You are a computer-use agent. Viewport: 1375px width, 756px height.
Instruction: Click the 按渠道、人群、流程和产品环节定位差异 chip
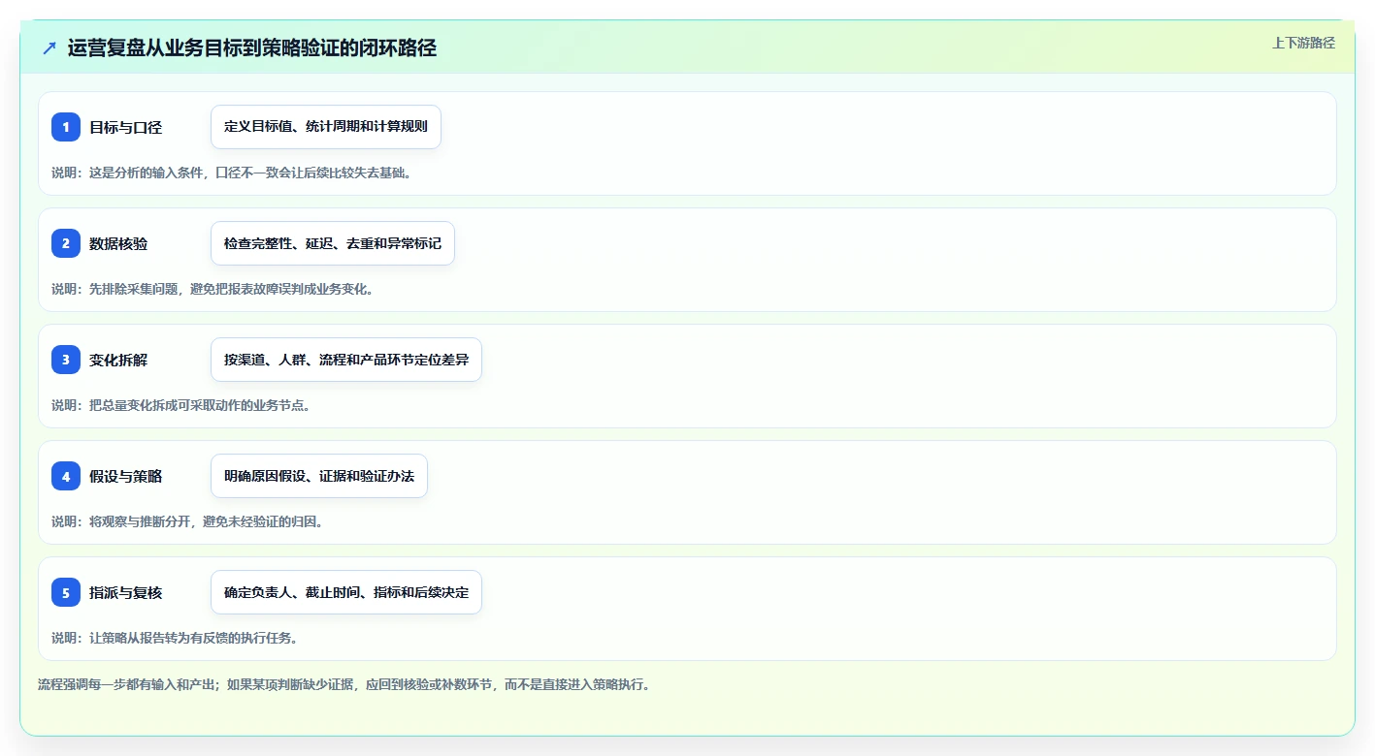tap(346, 360)
